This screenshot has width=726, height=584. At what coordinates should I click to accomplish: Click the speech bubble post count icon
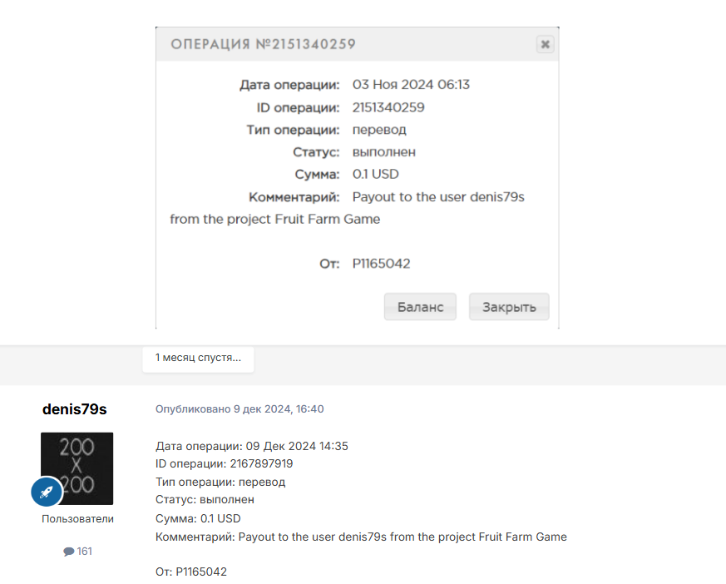68,551
